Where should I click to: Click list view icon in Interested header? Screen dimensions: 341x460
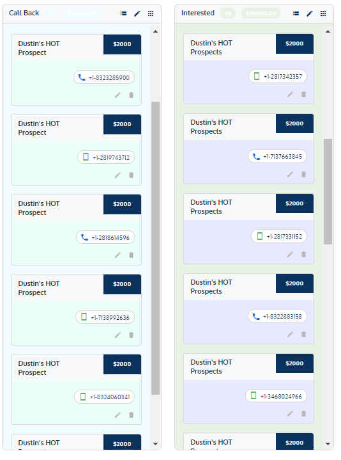point(296,13)
